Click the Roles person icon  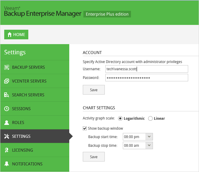[7, 122]
